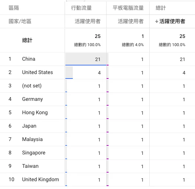Image resolution: width=195 pixels, height=189 pixels.
Task: Select the Hong Kong row label
Action: [x=35, y=112]
